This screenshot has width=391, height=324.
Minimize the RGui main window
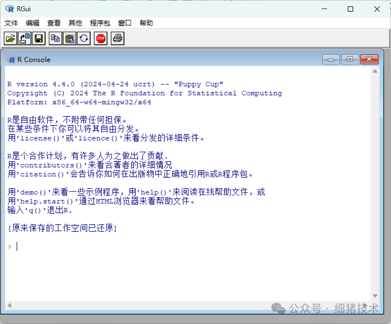[324, 9]
